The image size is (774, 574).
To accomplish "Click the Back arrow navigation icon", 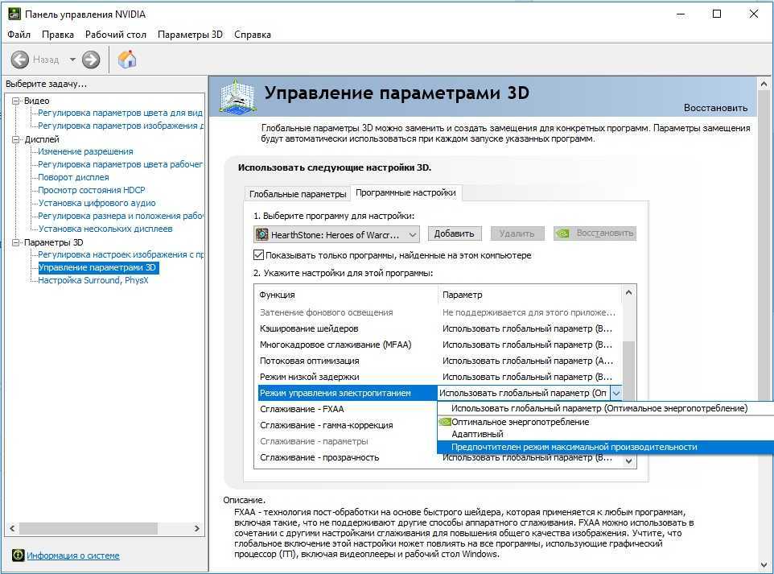I will 20,60.
